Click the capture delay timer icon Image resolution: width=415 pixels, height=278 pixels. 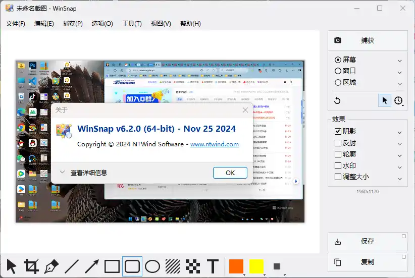(398, 100)
